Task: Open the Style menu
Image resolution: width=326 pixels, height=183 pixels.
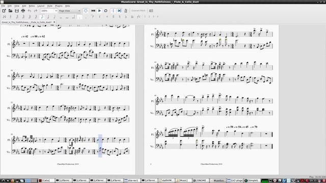Action: click(x=50, y=6)
